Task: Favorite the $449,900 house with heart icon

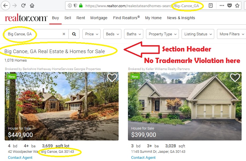Action: point(112,77)
